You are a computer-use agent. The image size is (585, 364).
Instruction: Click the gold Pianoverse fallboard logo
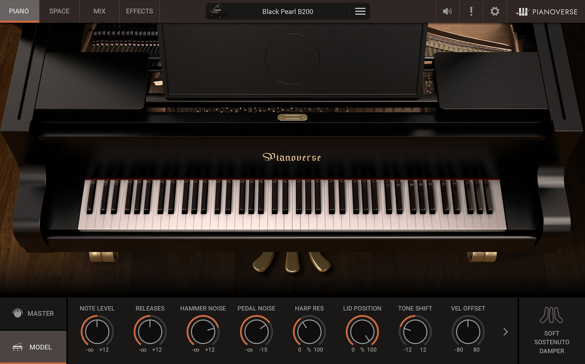pos(292,157)
